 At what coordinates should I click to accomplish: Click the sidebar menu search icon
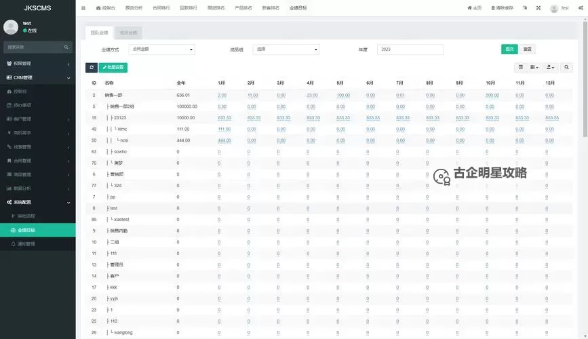(x=66, y=47)
